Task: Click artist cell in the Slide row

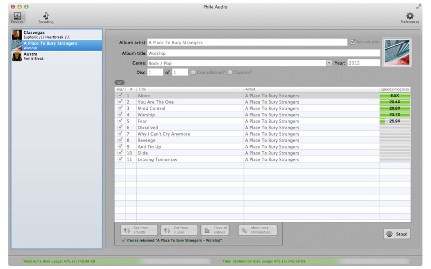Action: point(311,153)
